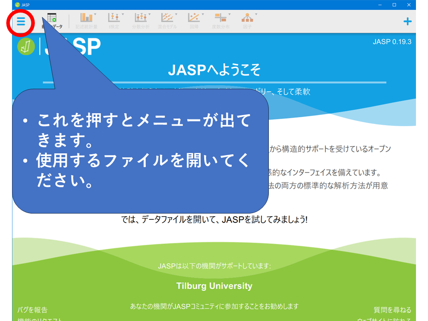Click the new data table icon
The width and height of the screenshot is (428, 321).
coord(52,18)
